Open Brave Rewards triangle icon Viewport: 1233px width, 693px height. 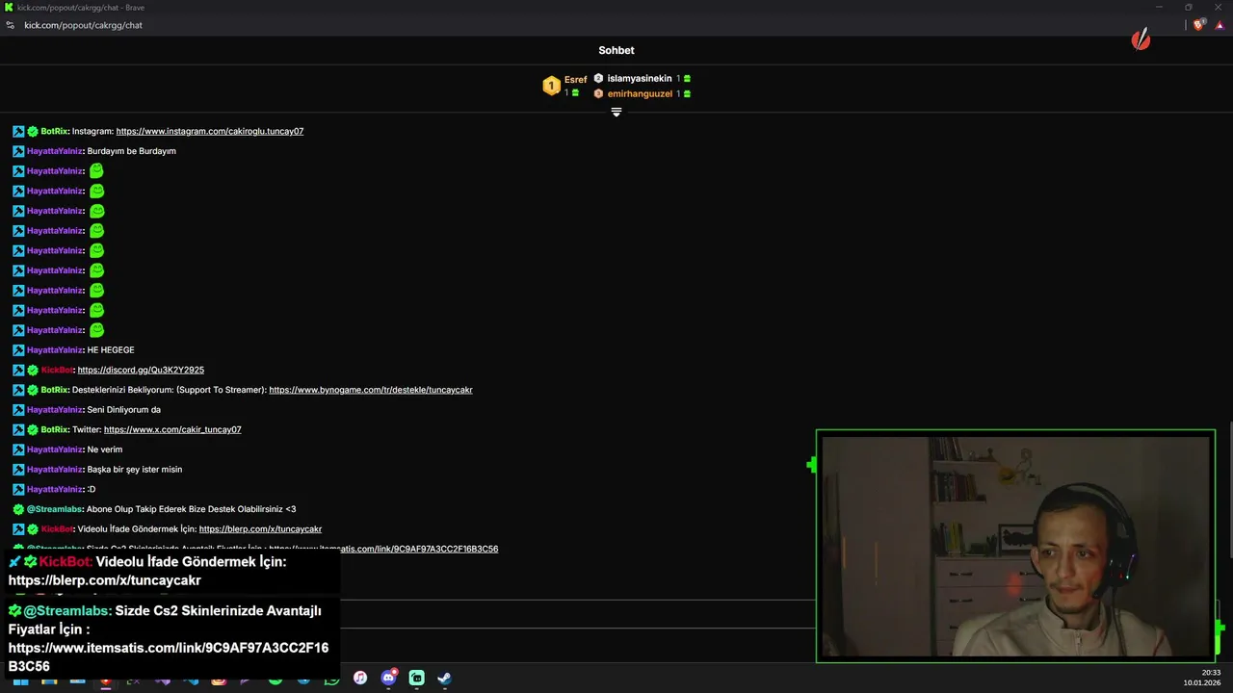pos(1220,25)
